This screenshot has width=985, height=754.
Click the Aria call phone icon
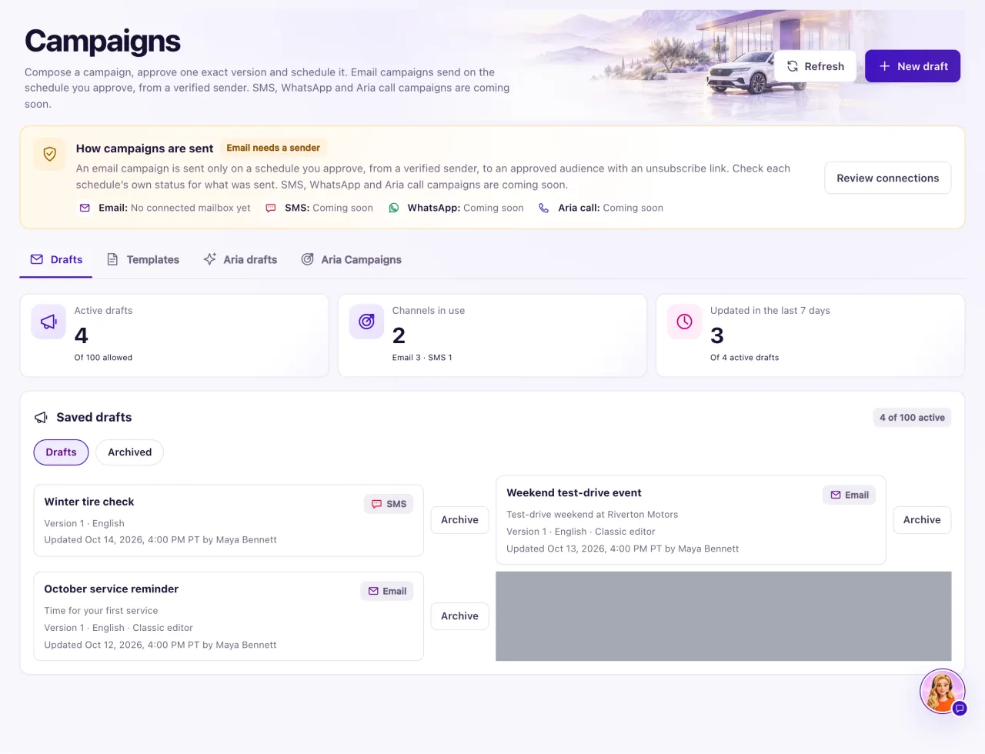544,208
